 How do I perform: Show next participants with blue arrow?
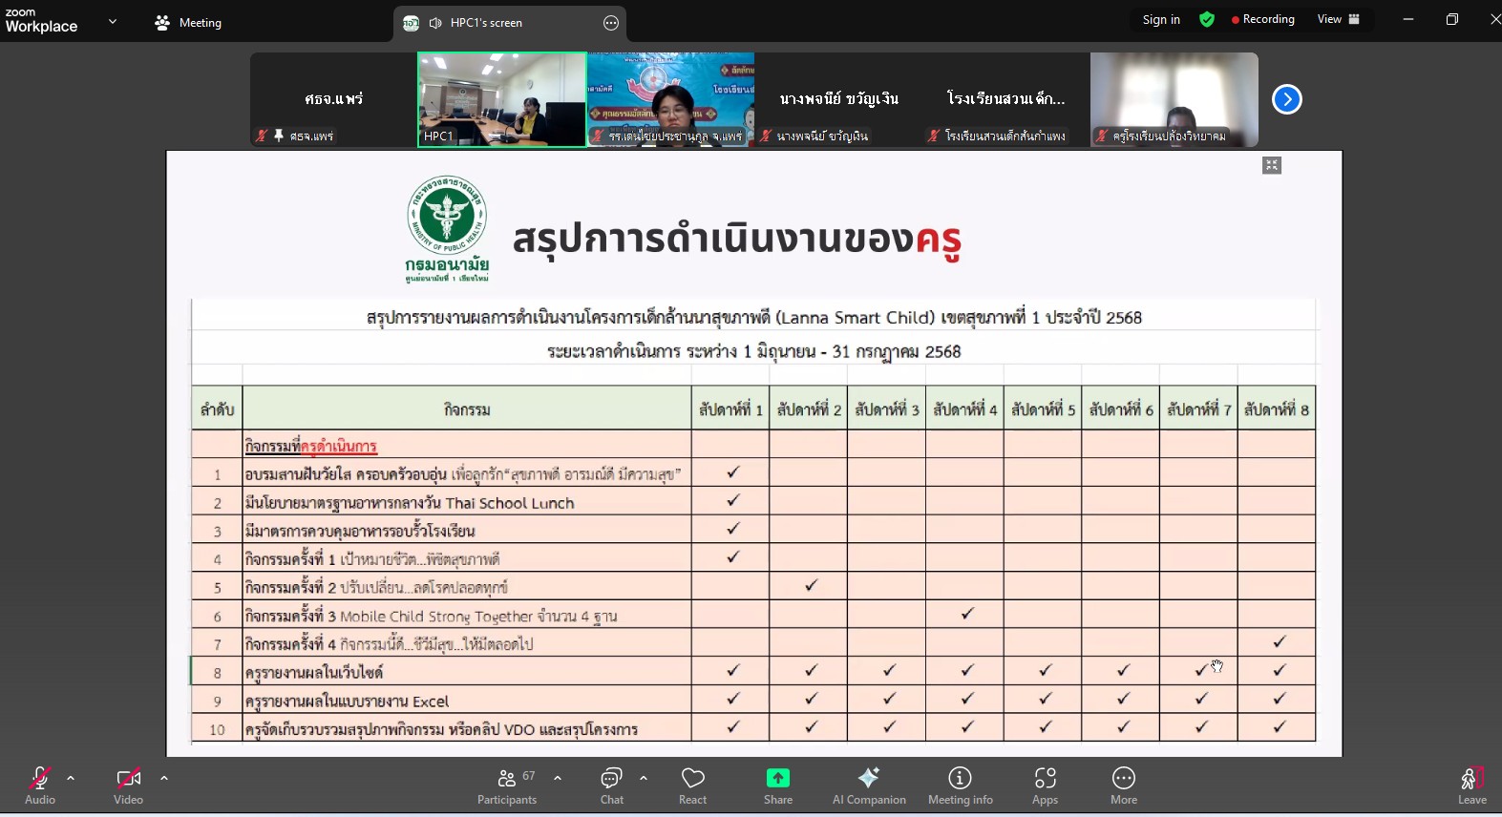(x=1286, y=99)
